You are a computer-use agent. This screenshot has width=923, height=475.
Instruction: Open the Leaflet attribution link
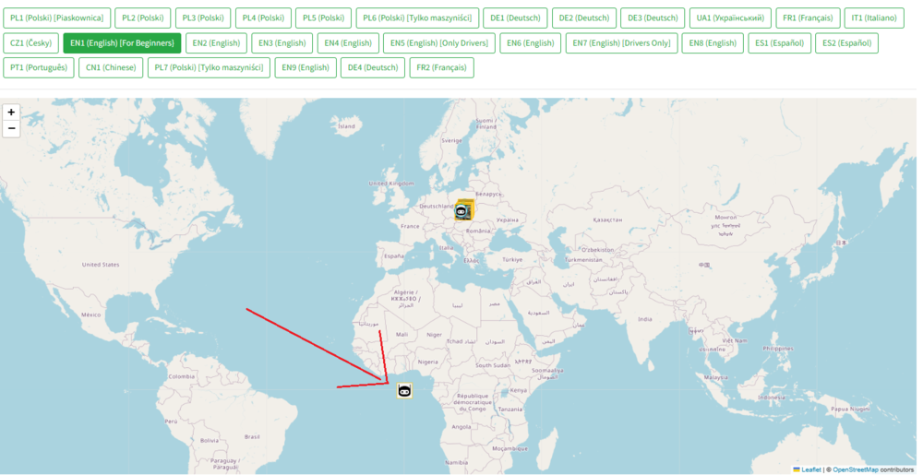pos(810,469)
